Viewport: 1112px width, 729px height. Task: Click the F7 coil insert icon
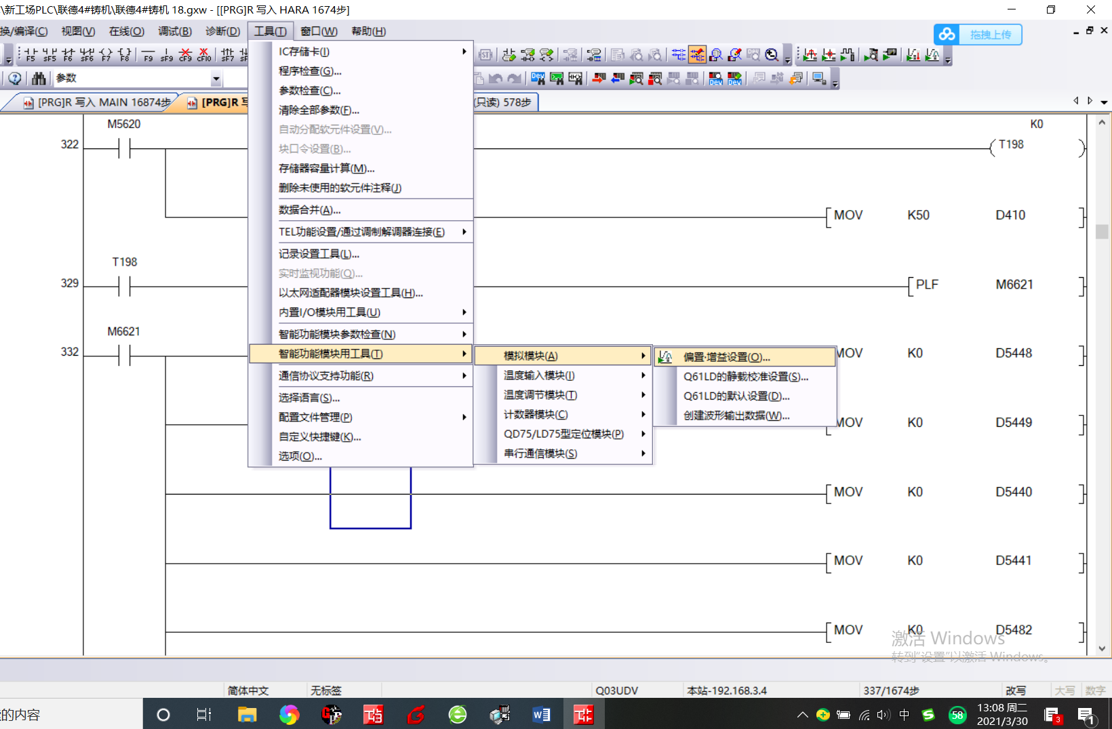click(106, 55)
